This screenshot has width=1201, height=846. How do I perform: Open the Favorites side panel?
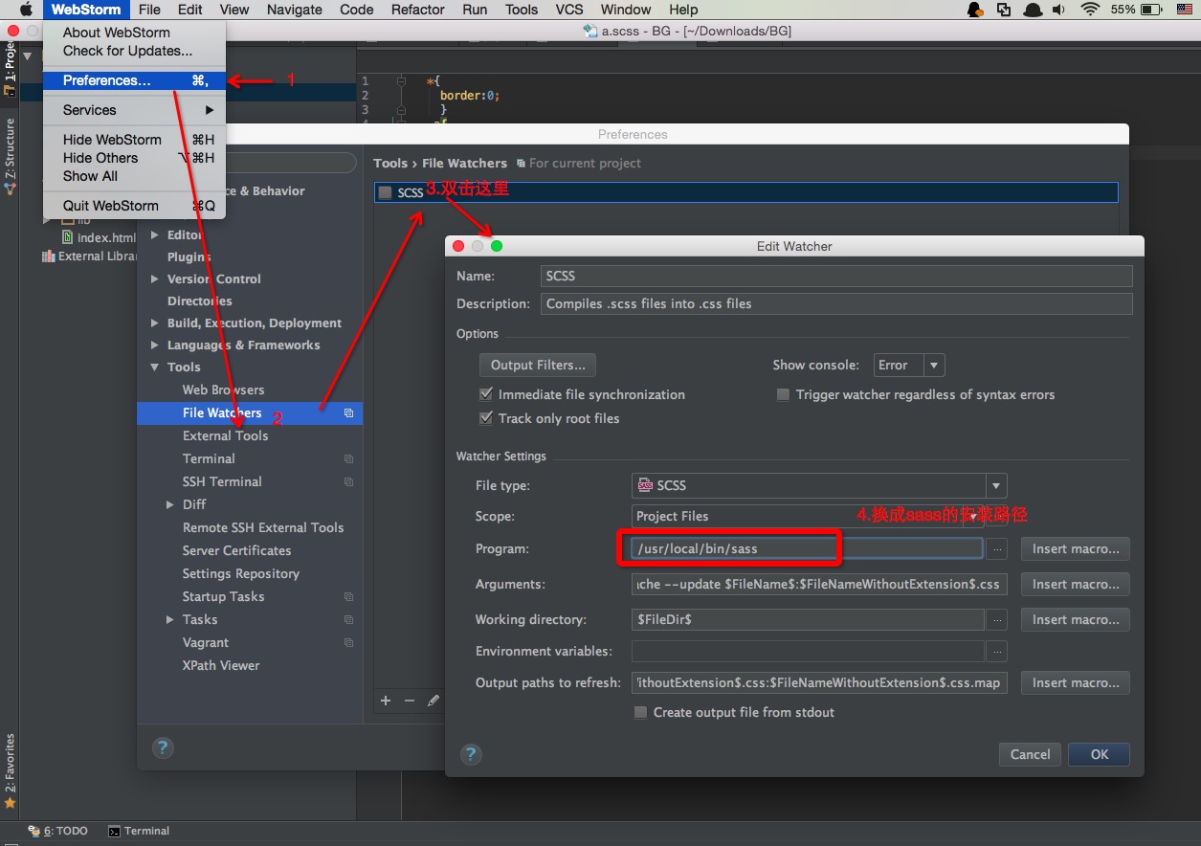[11, 770]
